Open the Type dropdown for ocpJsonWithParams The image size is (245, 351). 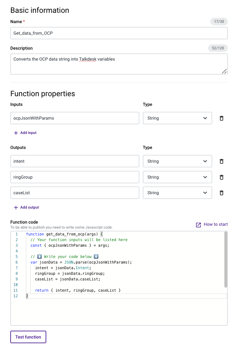tap(177, 118)
